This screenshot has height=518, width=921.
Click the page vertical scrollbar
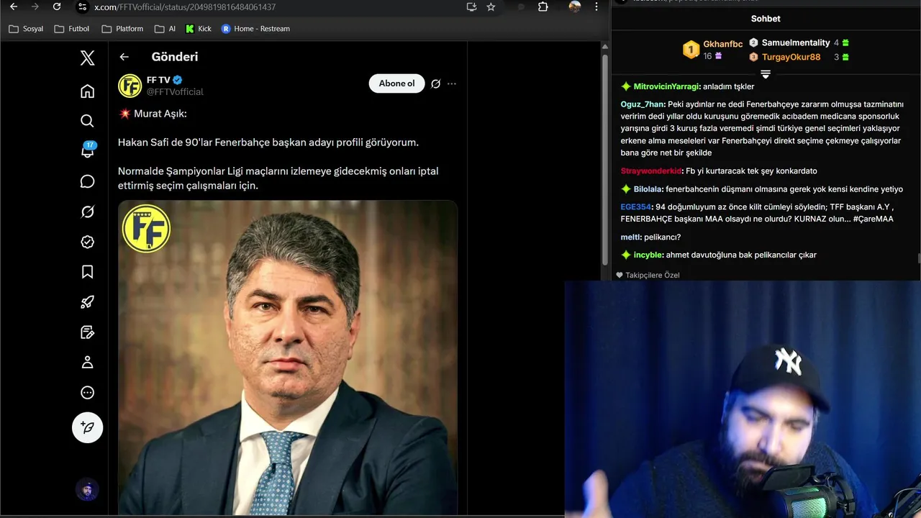pyautogui.click(x=605, y=158)
